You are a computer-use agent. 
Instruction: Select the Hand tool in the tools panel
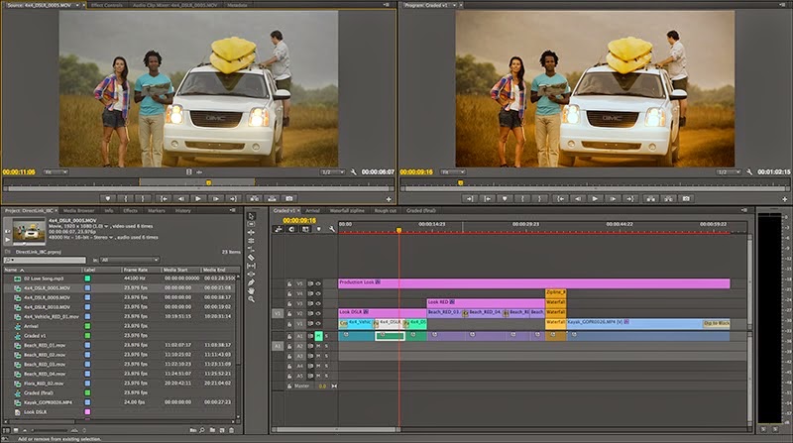point(252,292)
